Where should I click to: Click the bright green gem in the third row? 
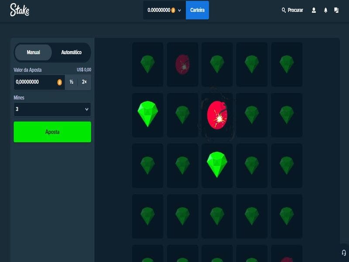[217, 165]
